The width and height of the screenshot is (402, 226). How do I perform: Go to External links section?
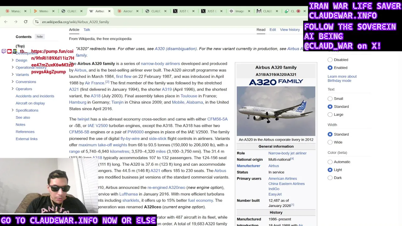click(26, 139)
